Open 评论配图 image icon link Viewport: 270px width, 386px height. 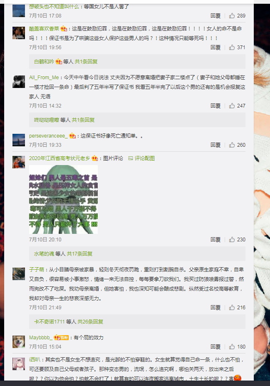(141, 158)
